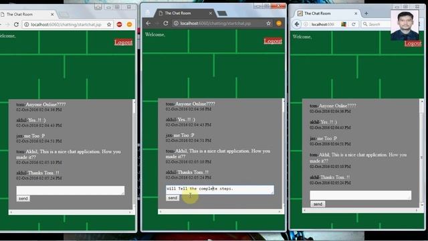
Task: Click horizontal scrollbar left arrow in middle chat panel
Action: point(160,212)
